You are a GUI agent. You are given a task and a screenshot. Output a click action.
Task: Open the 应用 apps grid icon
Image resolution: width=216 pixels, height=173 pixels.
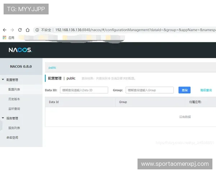point(4,37)
